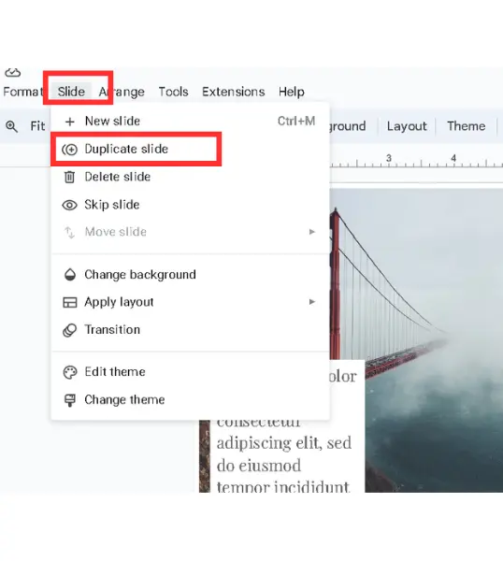Click the zoom magnifier icon in toolbar
Image resolution: width=503 pixels, height=561 pixels.
pos(11,126)
